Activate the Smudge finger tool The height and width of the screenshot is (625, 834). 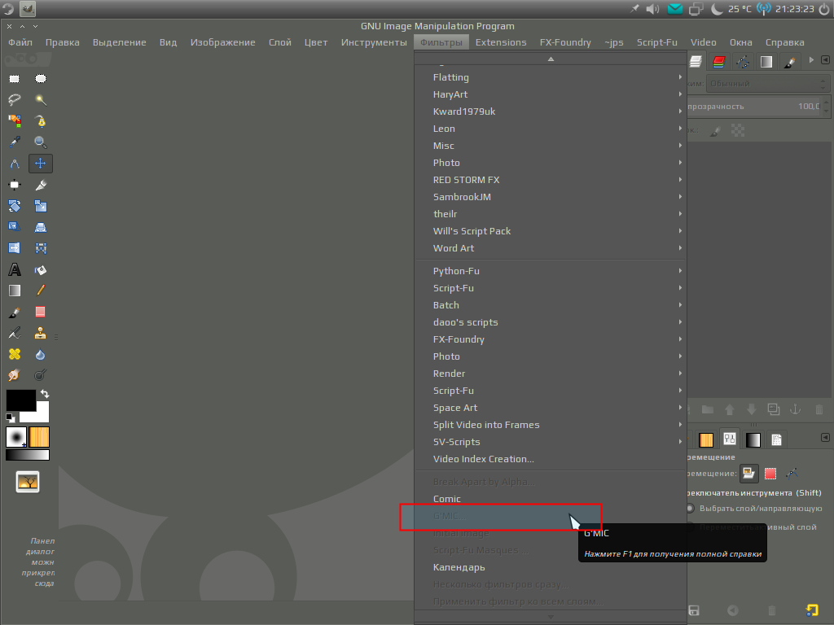(15, 375)
